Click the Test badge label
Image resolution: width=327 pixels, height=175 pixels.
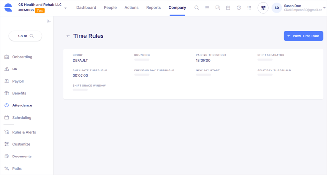coord(40,10)
